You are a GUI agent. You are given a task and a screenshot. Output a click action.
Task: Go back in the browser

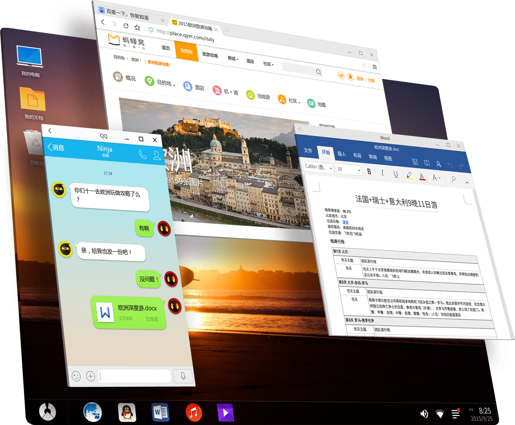[x=103, y=22]
